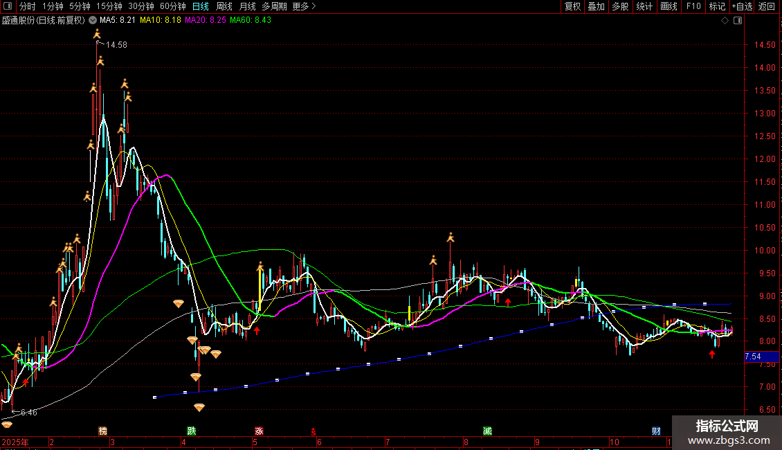782x450 pixels.
Task: Open the 多周期 multi-period option
Action: click(x=274, y=7)
